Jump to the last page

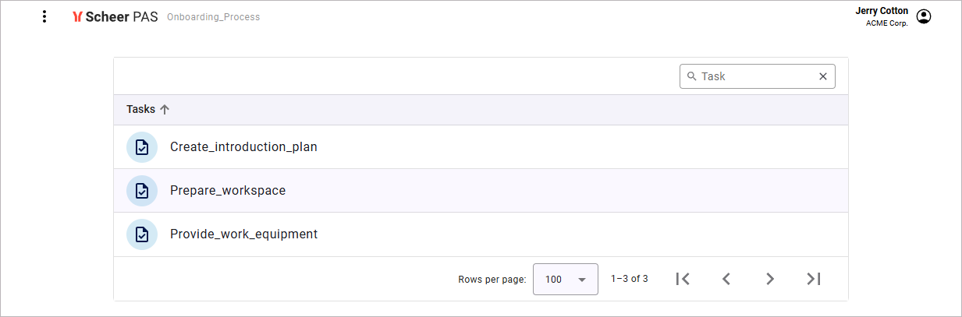[x=814, y=279]
